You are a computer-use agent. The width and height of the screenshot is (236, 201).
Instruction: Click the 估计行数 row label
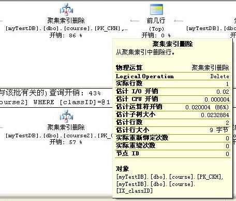pos(129,122)
